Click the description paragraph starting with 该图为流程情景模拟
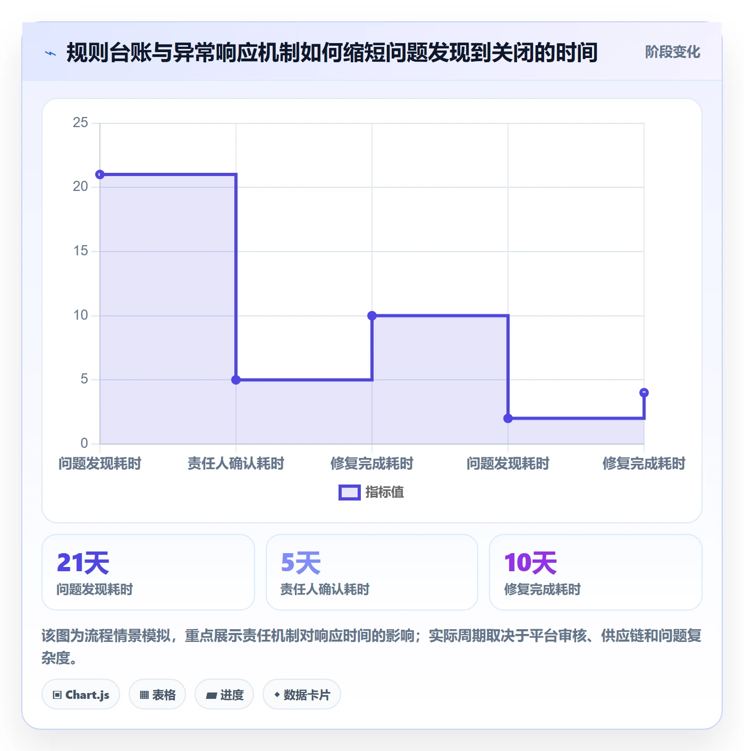 tap(371, 647)
